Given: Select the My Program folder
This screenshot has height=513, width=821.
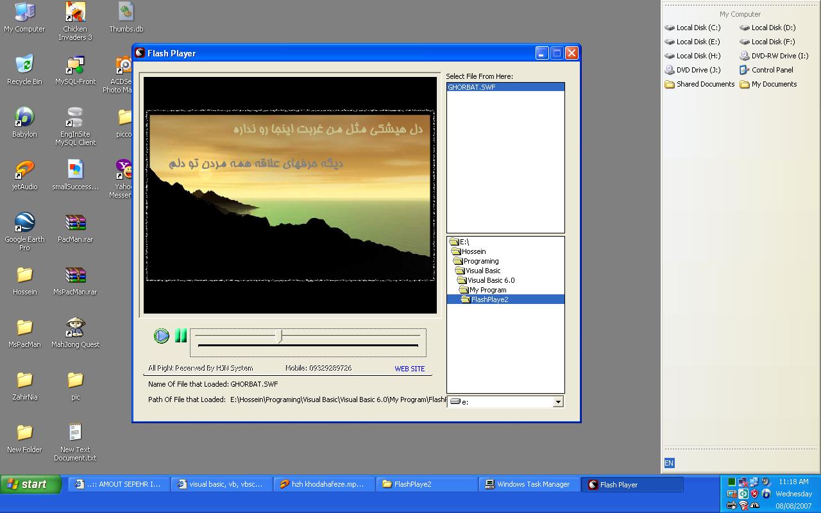Looking at the screenshot, I should [x=487, y=290].
